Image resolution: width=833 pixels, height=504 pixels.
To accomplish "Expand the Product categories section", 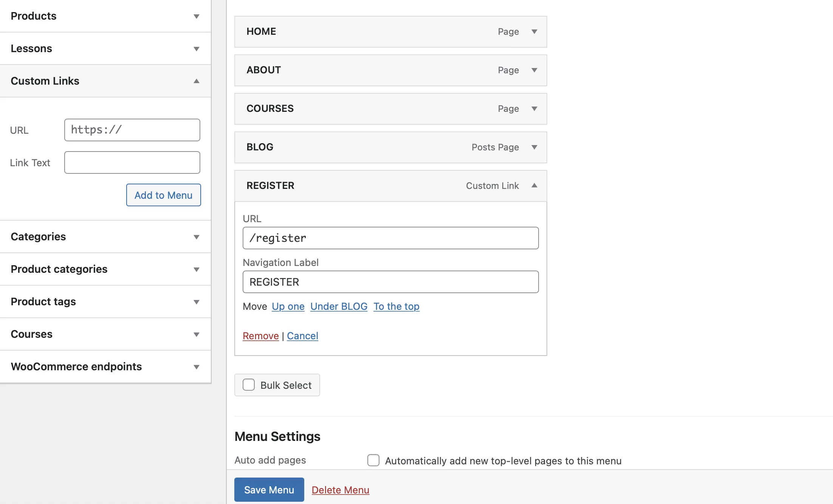I will [105, 269].
